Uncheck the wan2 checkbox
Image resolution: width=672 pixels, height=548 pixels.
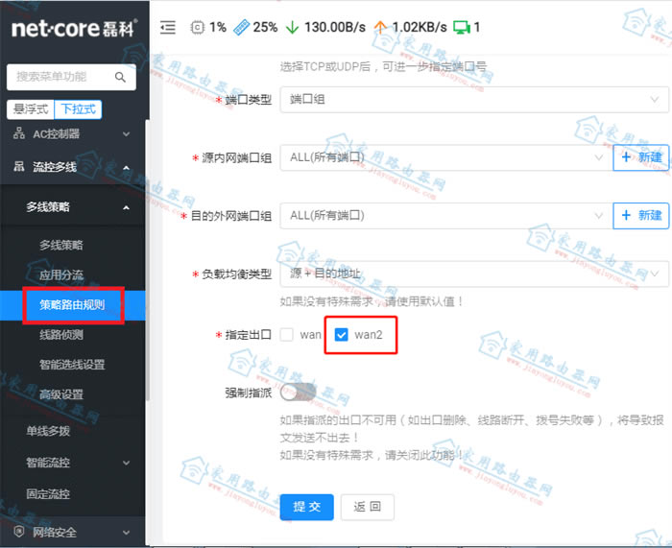(x=341, y=335)
